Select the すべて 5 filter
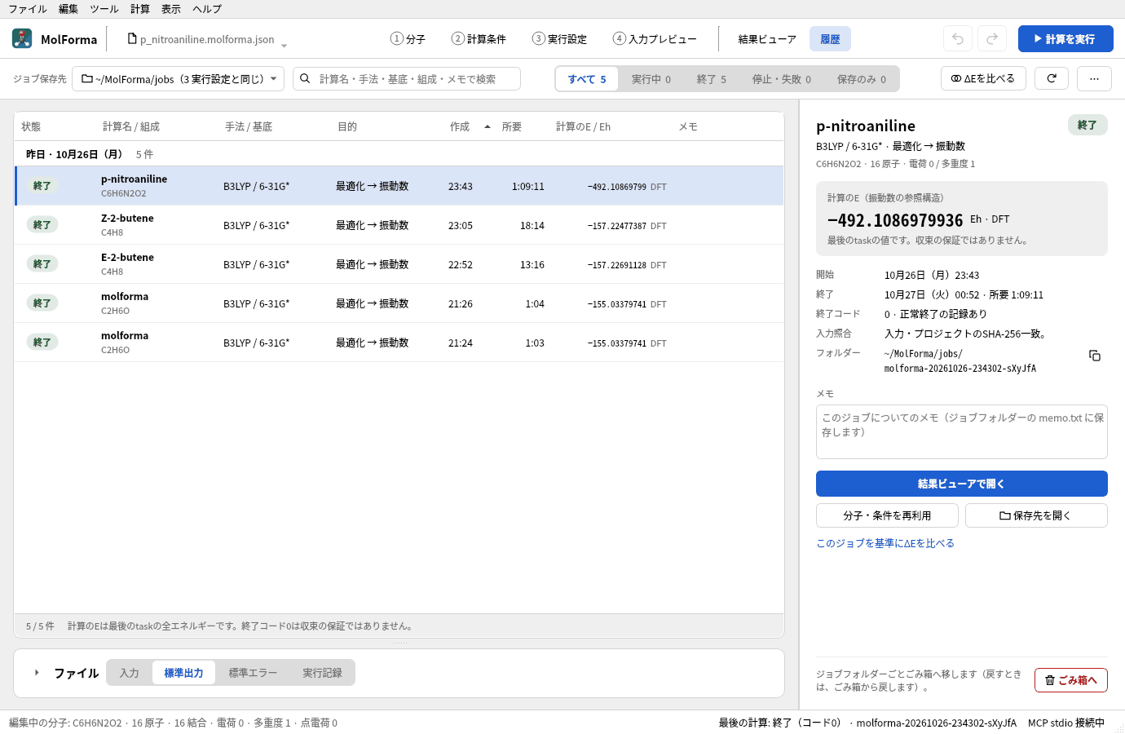The image size is (1125, 734). (x=587, y=79)
